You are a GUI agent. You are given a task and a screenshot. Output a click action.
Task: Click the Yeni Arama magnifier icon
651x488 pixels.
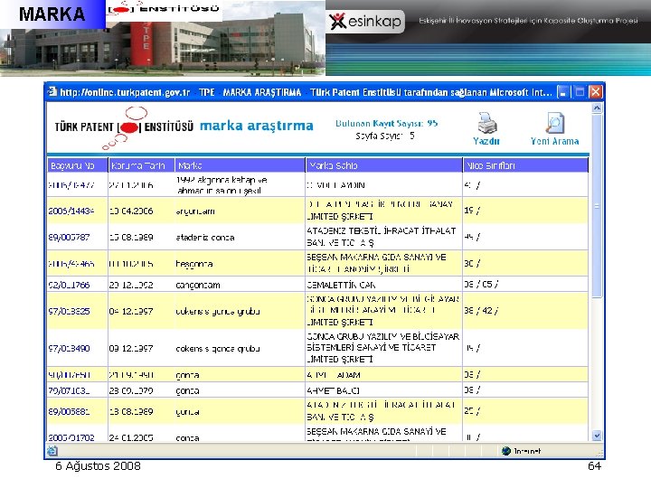click(555, 123)
